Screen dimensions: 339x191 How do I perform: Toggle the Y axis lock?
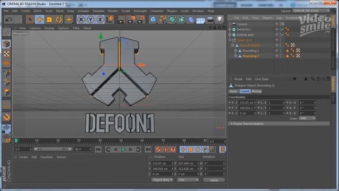(91, 20)
